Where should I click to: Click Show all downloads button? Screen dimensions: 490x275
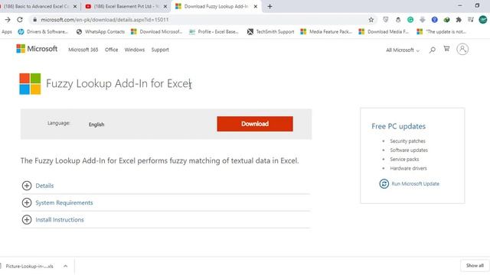pyautogui.click(x=475, y=266)
